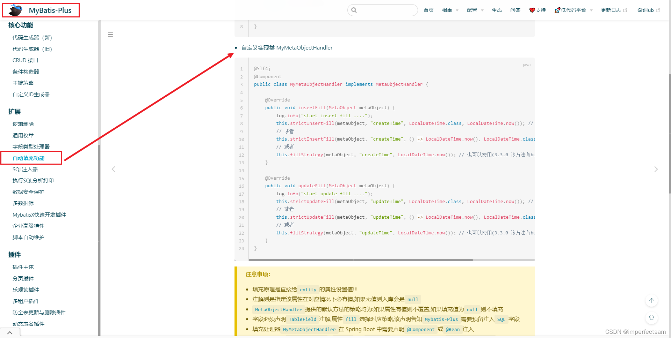Viewport: 671px width, 338px height.
Task: Open 自定义ID生成器 sidebar entry
Action: 31,95
